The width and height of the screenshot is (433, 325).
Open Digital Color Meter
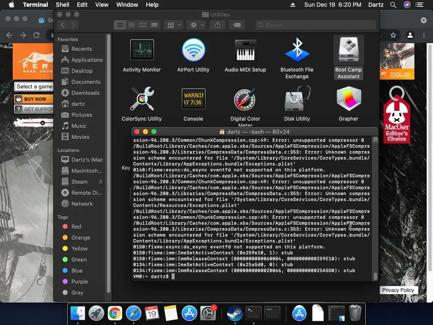(245, 99)
